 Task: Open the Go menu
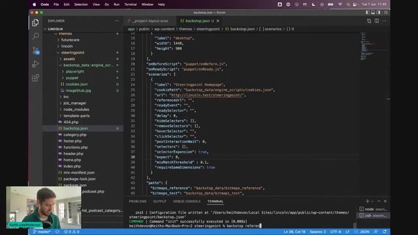[x=106, y=5]
